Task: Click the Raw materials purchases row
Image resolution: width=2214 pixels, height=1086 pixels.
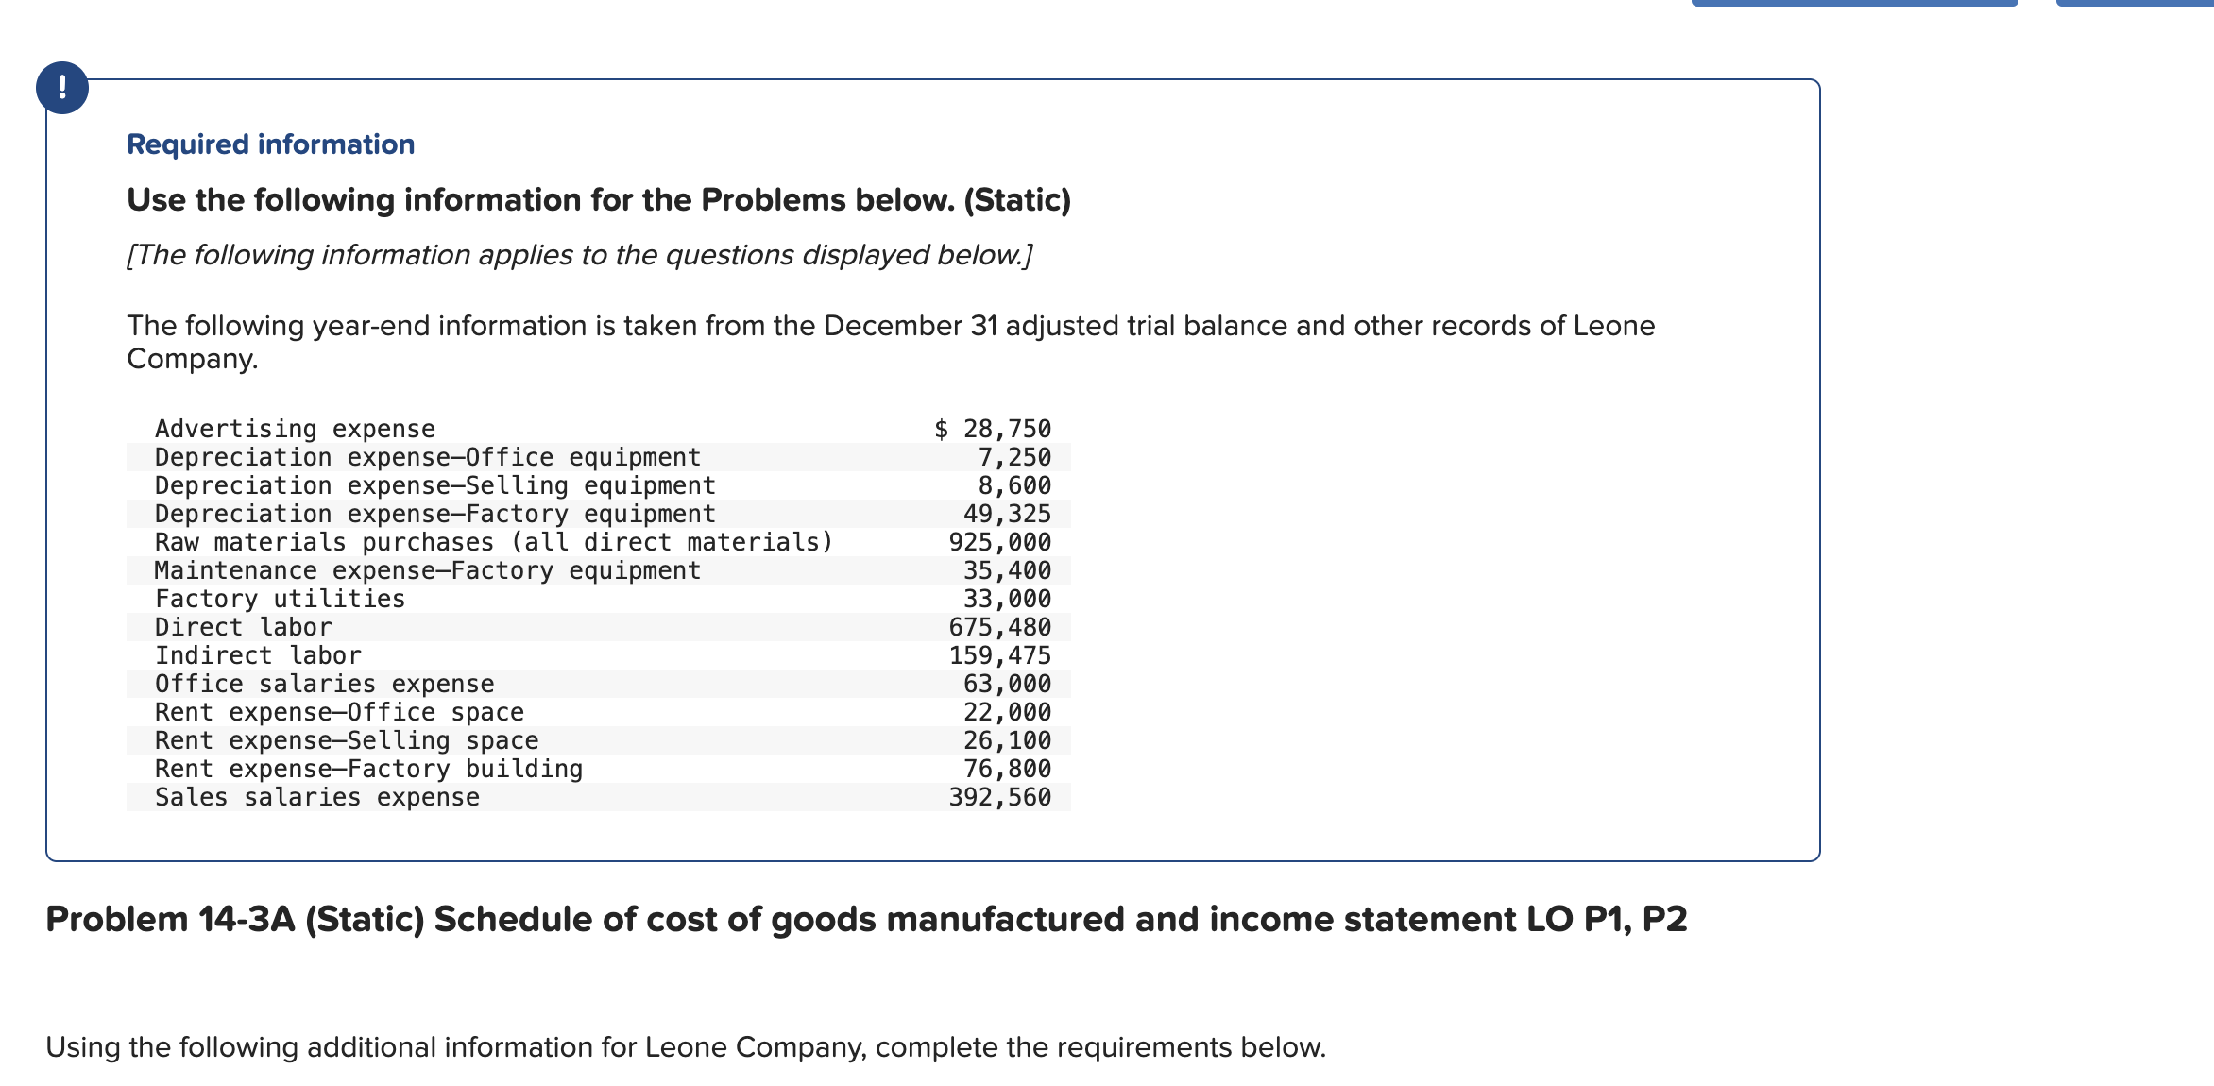Action: pyautogui.click(x=494, y=541)
